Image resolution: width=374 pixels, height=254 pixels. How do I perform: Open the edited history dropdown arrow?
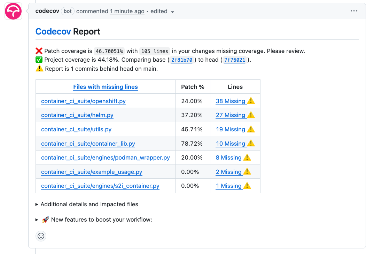pos(172,11)
